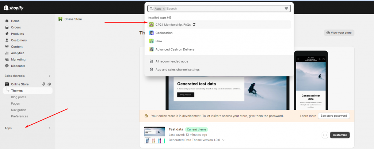374x149 pixels.
Task: Click the CP24 Membership app icon
Action: (x=151, y=24)
